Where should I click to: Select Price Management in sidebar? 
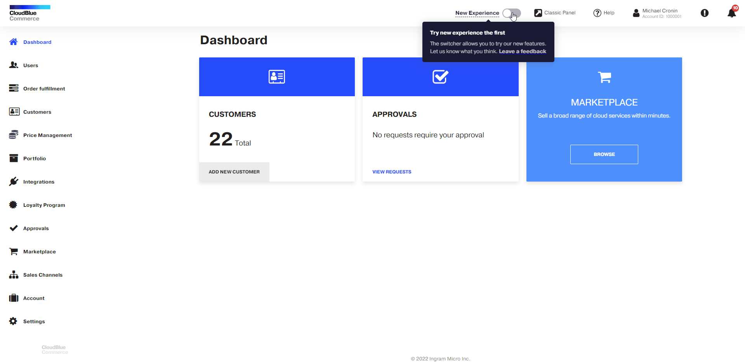click(48, 135)
